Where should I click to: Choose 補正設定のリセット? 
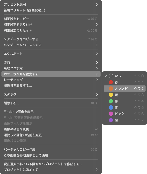coord(51,31)
